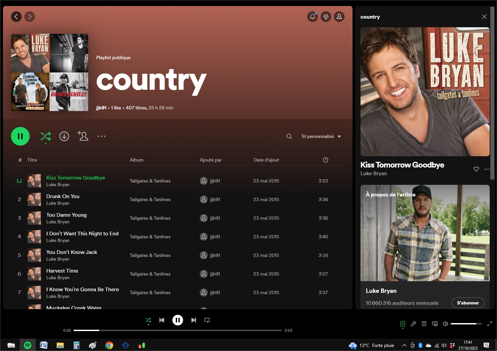Open the Windows notification center
The image size is (497, 351).
tap(486, 345)
